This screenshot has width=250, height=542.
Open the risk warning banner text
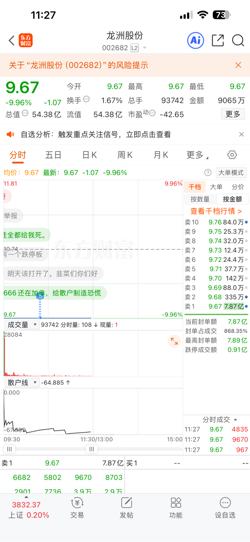click(x=78, y=65)
